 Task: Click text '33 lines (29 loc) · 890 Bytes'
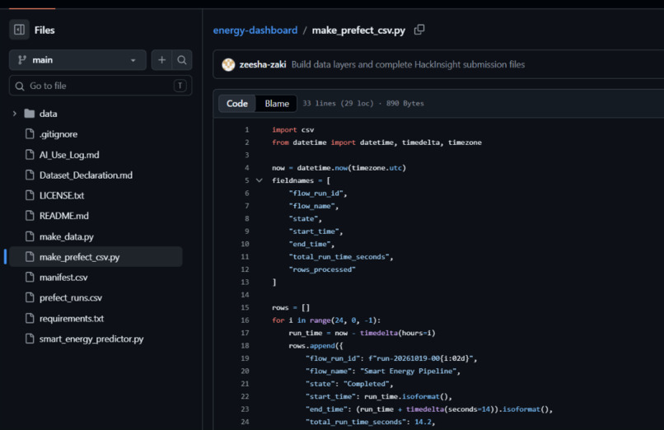click(x=363, y=103)
